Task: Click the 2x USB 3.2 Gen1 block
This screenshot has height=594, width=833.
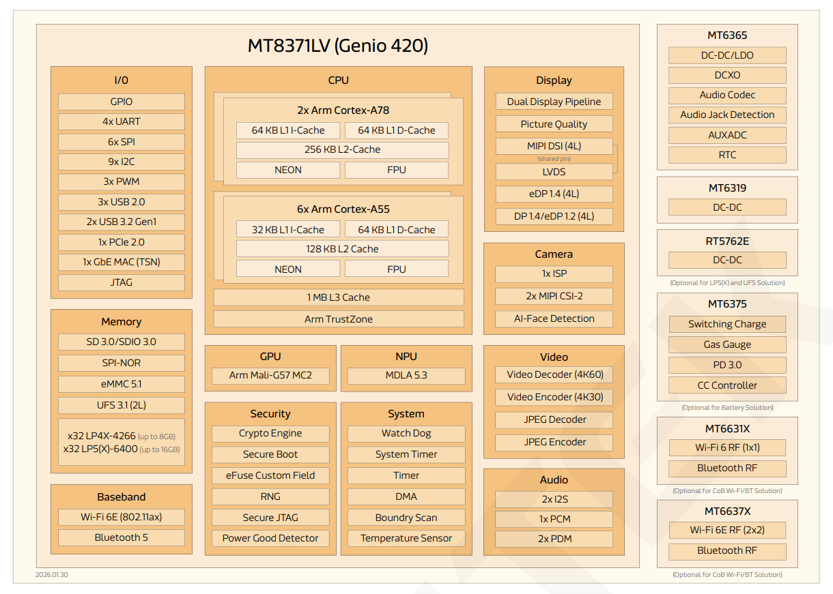Action: click(x=122, y=222)
